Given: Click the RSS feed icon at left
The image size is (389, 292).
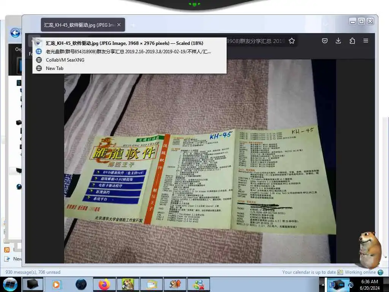Looking at the screenshot, I should (x=7, y=250).
